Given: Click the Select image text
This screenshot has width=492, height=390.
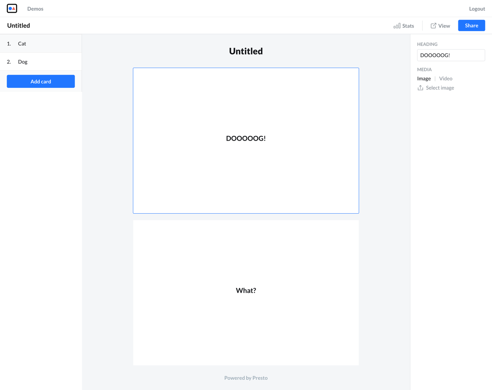Looking at the screenshot, I should click(x=440, y=88).
